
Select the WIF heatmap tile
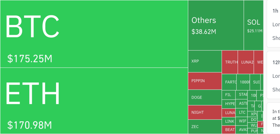[242, 121]
